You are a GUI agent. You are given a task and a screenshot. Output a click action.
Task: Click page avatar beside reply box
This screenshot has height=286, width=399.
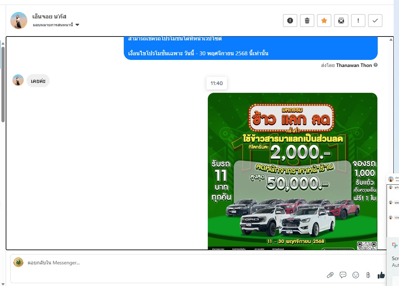coord(18,262)
